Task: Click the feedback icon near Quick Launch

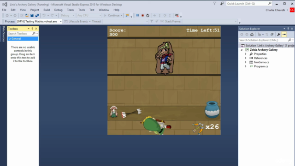Action: coord(222,4)
